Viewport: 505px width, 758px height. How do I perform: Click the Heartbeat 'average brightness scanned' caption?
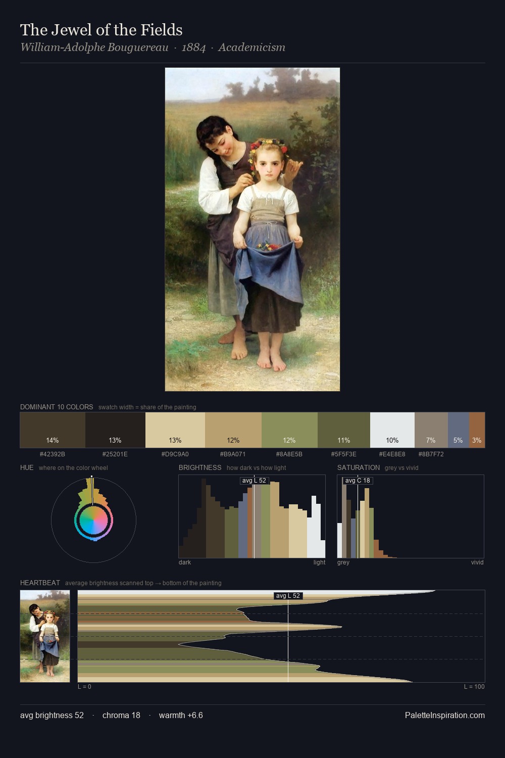pos(143,583)
